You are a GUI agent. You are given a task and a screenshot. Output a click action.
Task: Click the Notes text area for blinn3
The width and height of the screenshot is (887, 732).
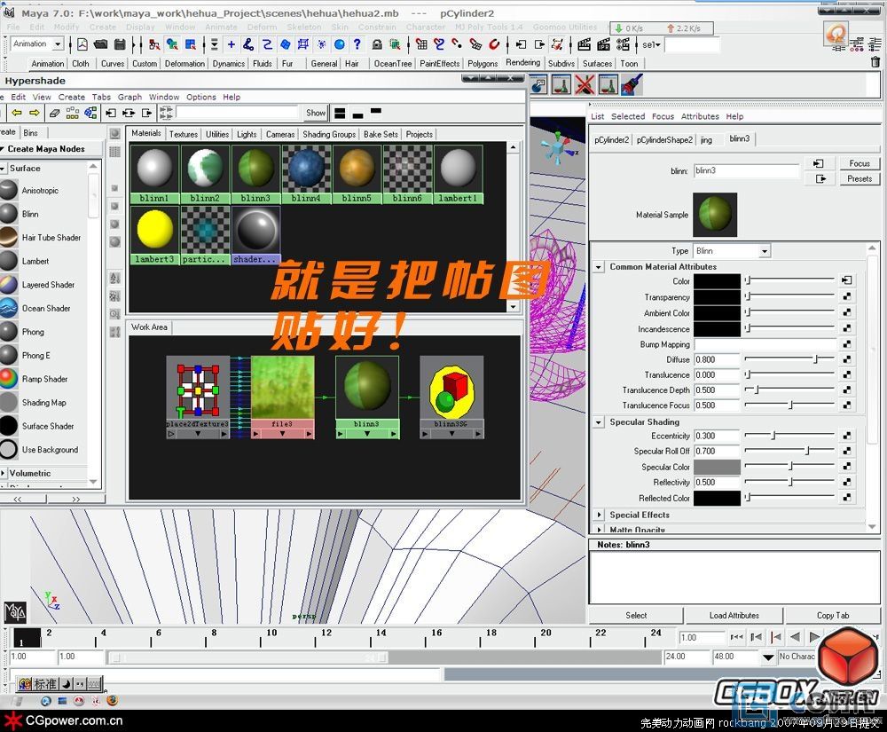(x=734, y=577)
